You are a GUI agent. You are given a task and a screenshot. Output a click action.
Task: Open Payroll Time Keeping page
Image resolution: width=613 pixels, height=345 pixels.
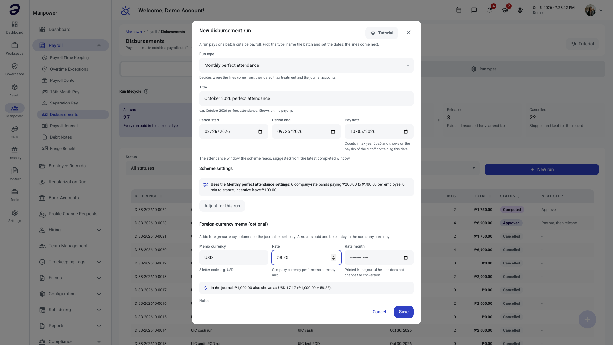(x=69, y=58)
